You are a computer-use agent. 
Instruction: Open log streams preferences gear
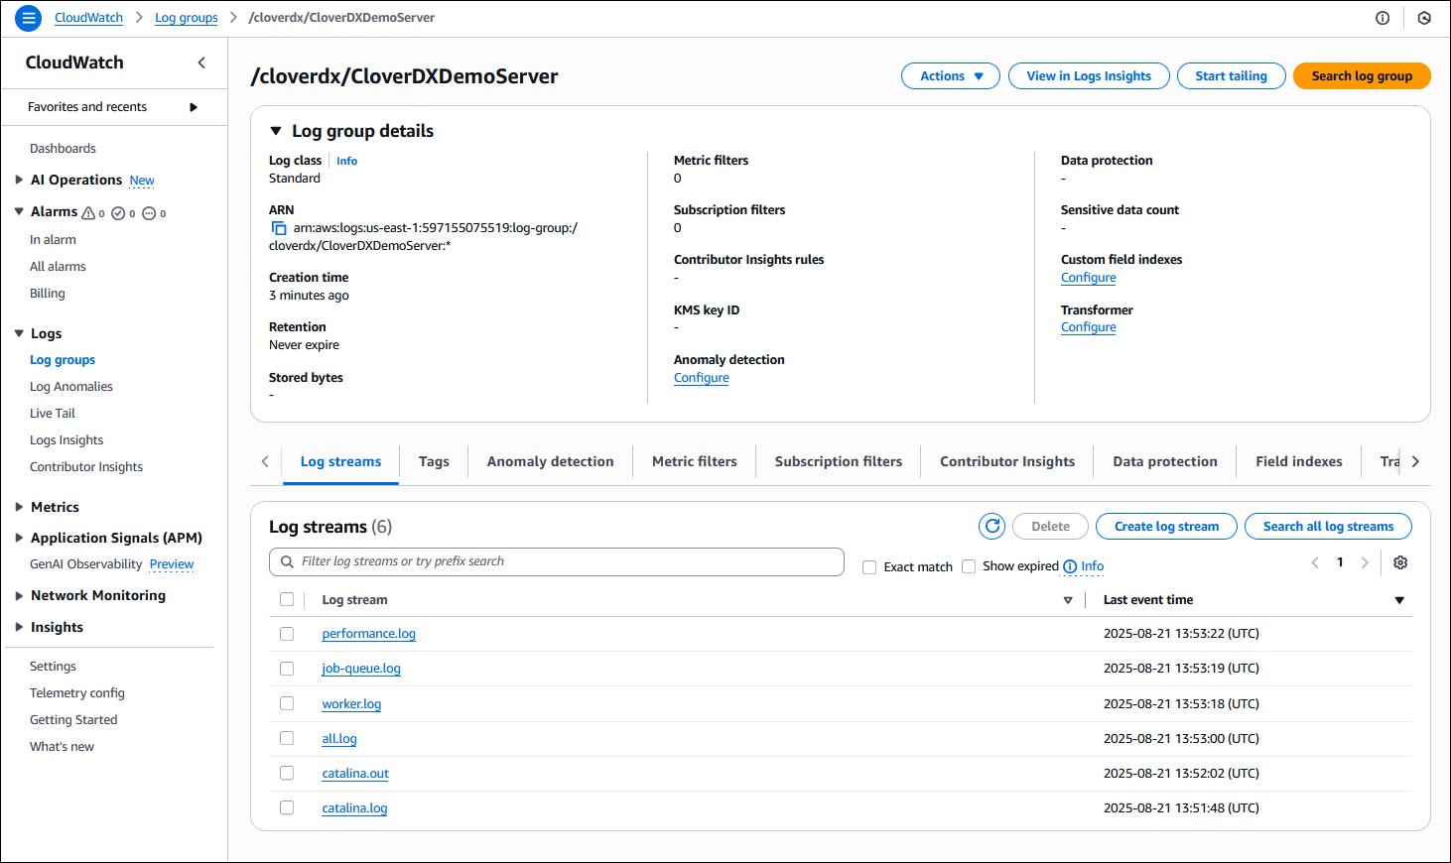pyautogui.click(x=1400, y=562)
